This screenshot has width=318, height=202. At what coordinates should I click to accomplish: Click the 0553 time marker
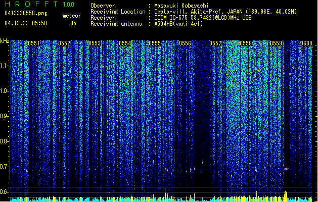click(x=95, y=43)
